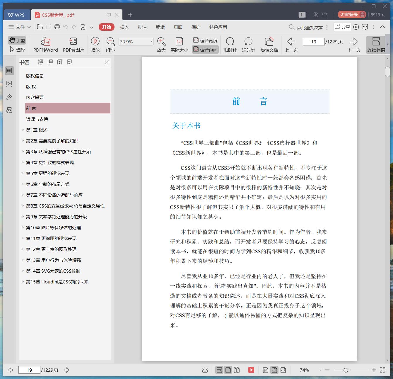Viewport: 393px width, 379px height.
Task: Open the add bookmark icon in bookmarks panel
Action: [x=60, y=62]
